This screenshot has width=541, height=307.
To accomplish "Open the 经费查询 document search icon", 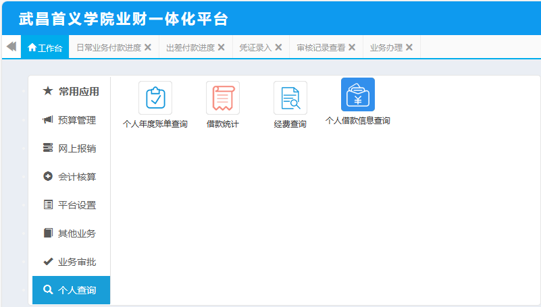I will click(x=290, y=98).
